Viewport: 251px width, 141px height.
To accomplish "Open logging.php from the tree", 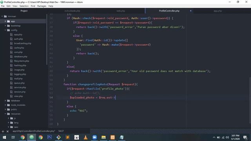I will click(x=20, y=74).
